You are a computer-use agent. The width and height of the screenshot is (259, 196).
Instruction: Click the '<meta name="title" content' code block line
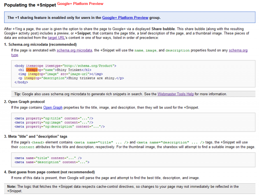click(48, 158)
